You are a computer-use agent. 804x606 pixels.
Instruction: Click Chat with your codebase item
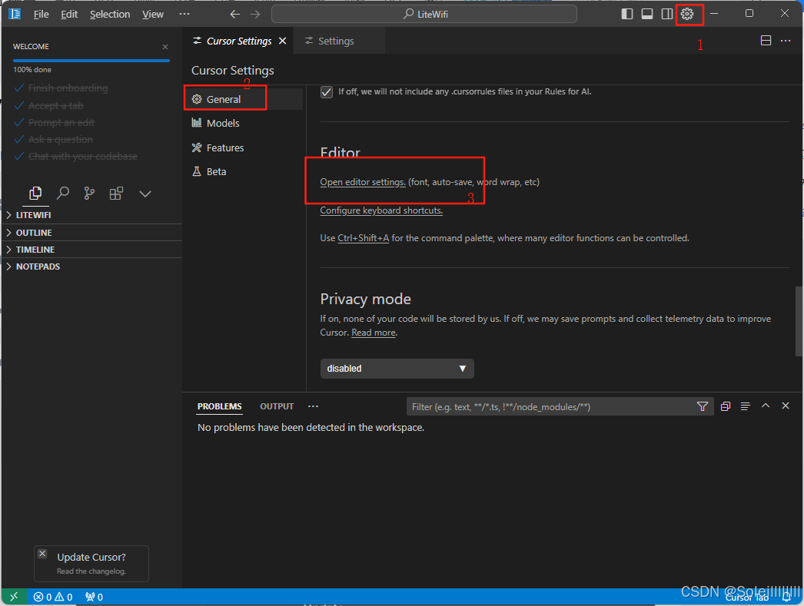pos(82,156)
